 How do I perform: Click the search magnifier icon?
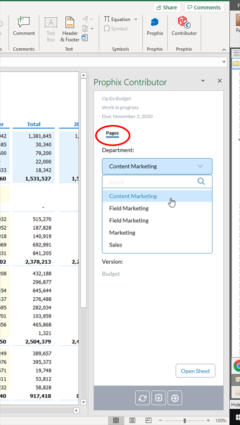pyautogui.click(x=201, y=182)
